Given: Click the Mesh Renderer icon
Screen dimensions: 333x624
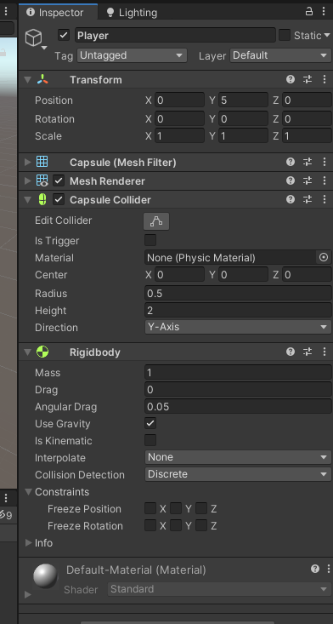Looking at the screenshot, I should [x=42, y=180].
